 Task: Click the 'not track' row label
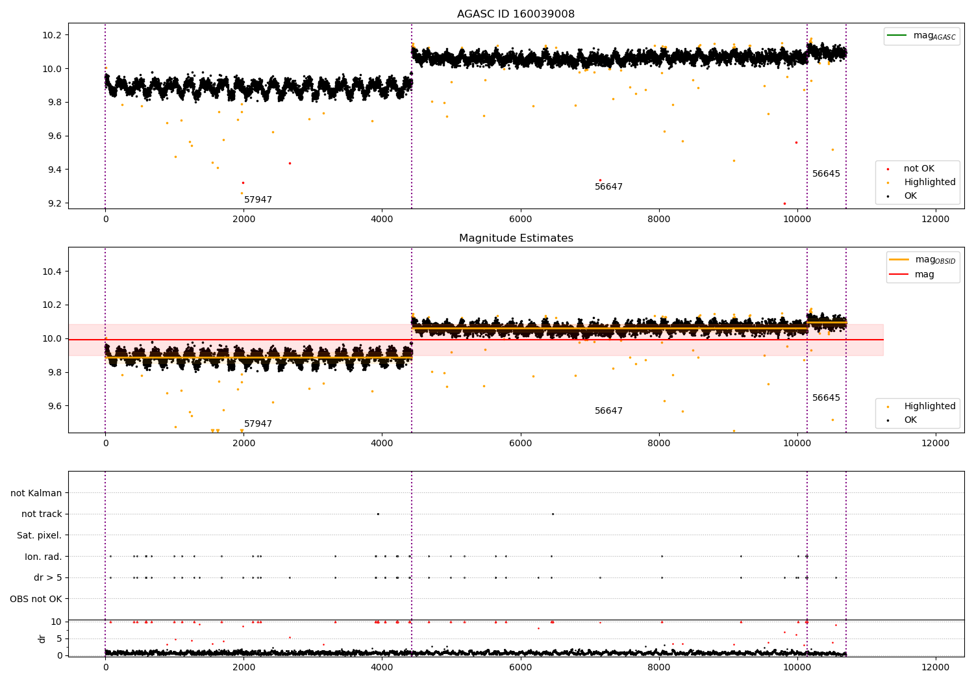click(x=42, y=514)
